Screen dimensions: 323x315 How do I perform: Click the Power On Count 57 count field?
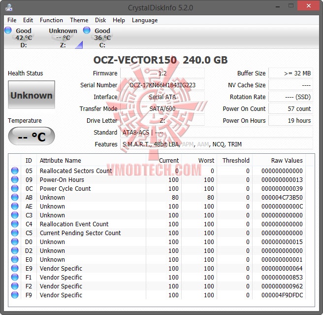click(x=291, y=108)
